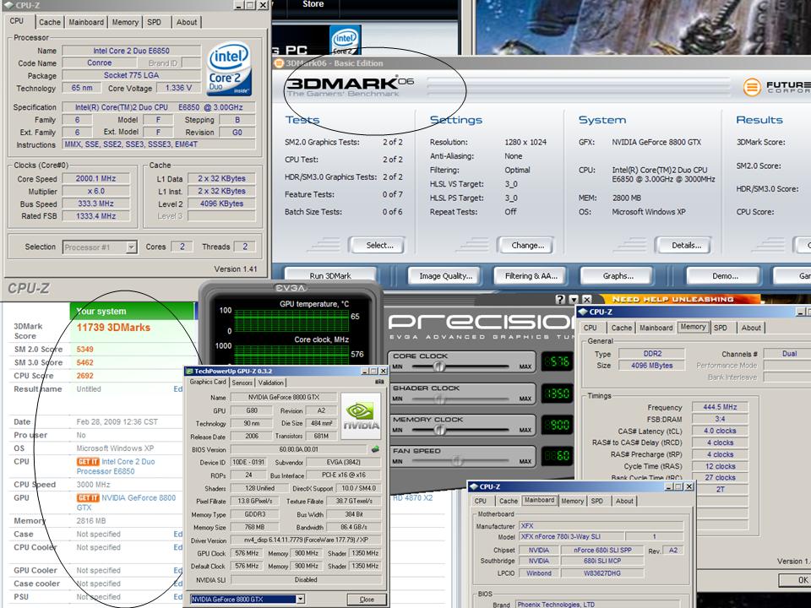Switch to Cache tab in top-left CPU-Z
This screenshot has height=608, width=811.
(50, 22)
